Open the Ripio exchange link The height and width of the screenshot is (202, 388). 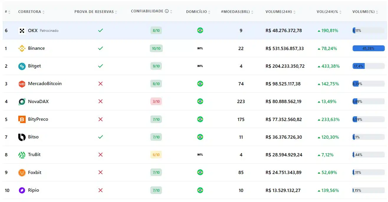click(34, 190)
